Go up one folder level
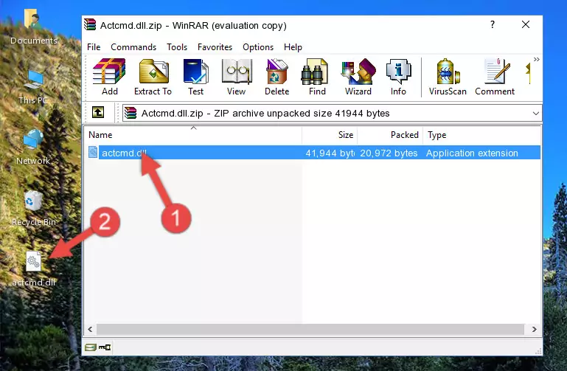 tap(98, 112)
